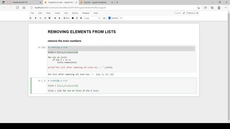Open a new browser tab
The width and height of the screenshot is (230, 129).
click(117, 3)
